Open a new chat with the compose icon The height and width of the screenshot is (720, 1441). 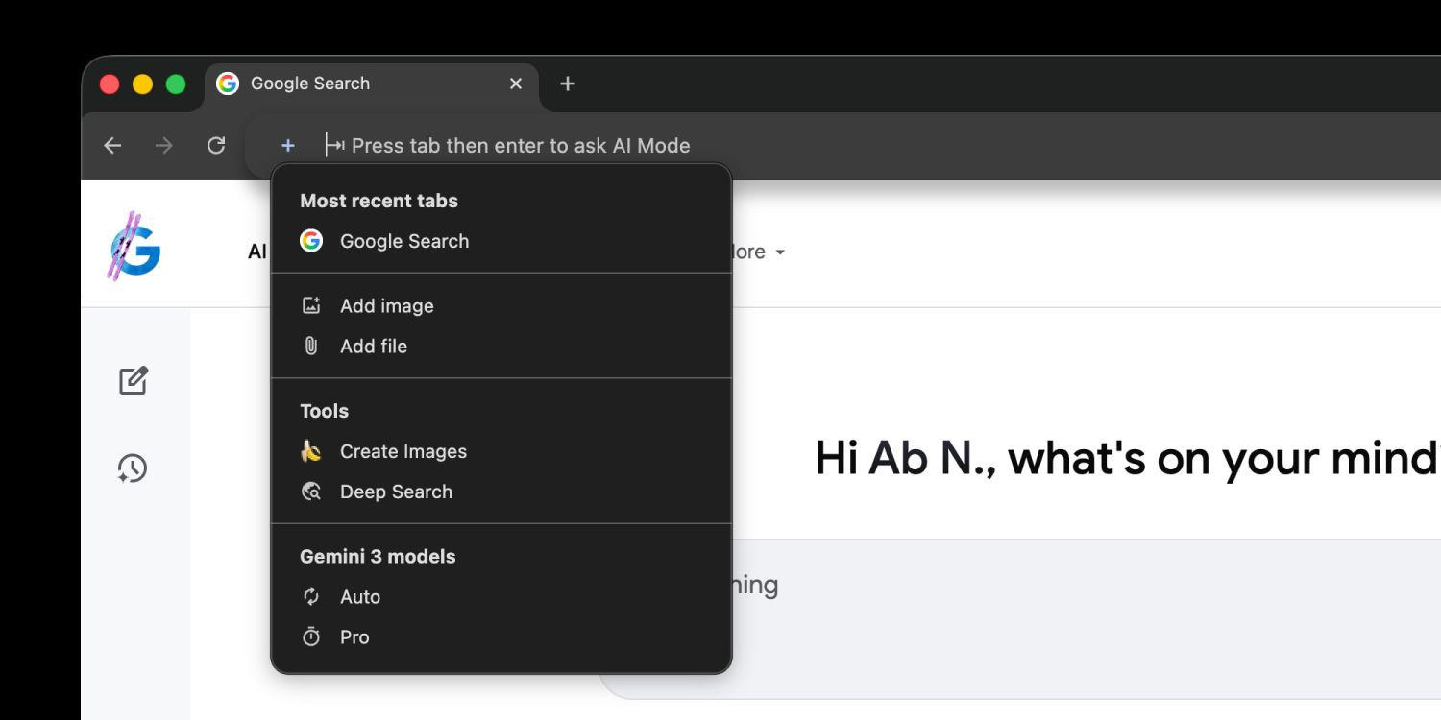click(x=133, y=381)
